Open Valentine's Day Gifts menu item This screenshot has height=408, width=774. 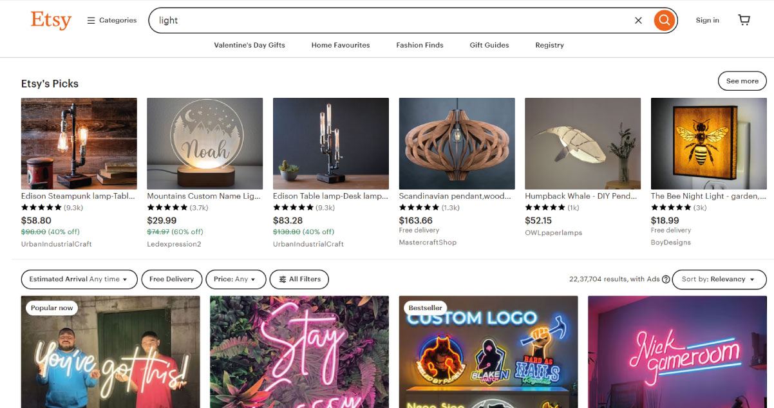[x=249, y=45]
